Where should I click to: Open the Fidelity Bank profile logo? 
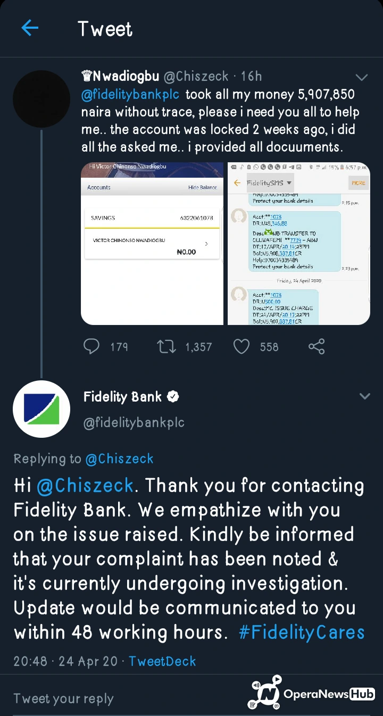(x=41, y=409)
